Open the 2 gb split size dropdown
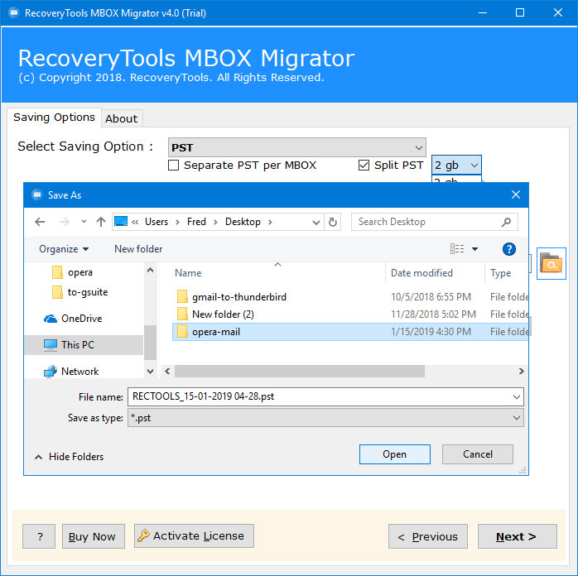Screen dimensions: 578x576 click(x=456, y=165)
